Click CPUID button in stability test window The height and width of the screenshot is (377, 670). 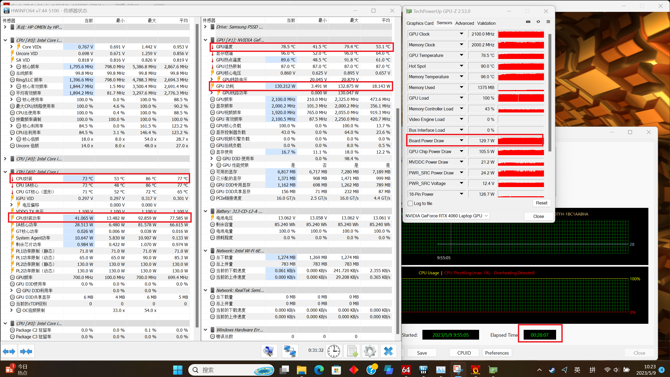(464, 353)
